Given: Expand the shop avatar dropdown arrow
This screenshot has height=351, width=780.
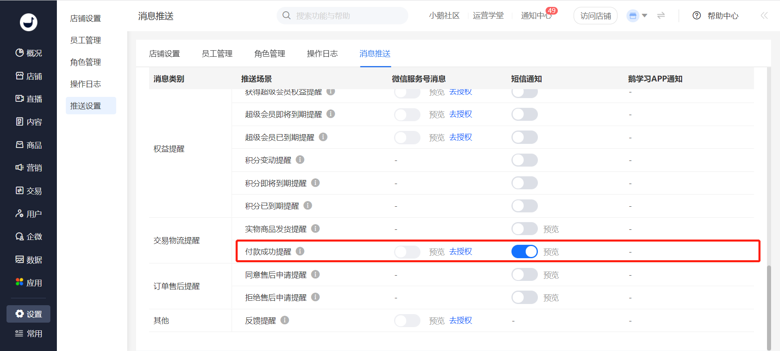Looking at the screenshot, I should [644, 16].
